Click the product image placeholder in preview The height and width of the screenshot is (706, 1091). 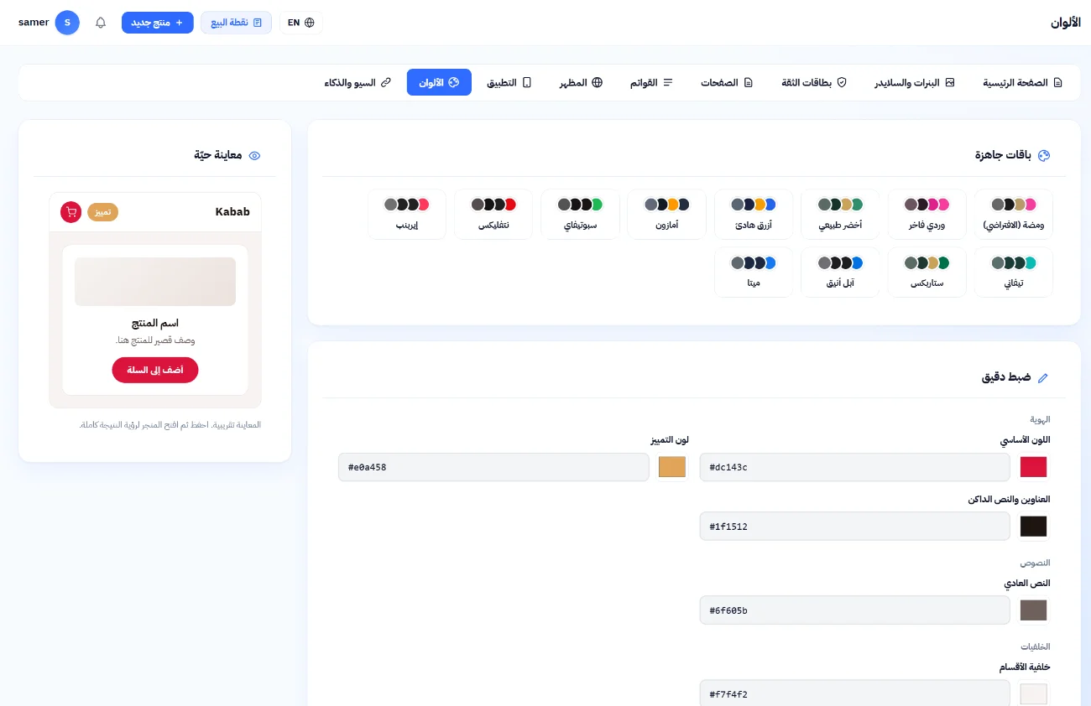pos(155,282)
